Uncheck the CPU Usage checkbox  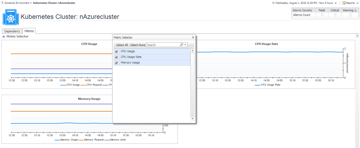[116, 52]
